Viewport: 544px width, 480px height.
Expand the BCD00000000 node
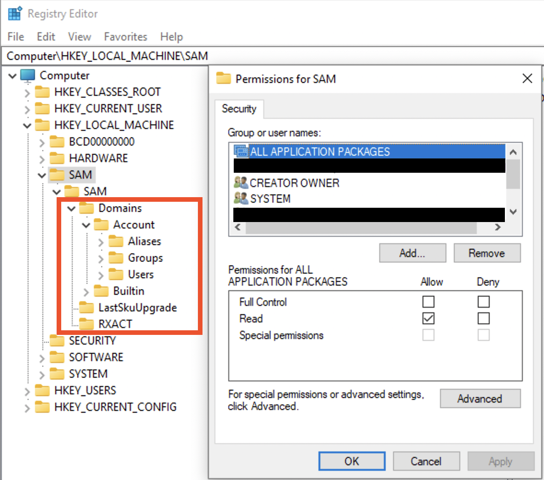tap(42, 142)
